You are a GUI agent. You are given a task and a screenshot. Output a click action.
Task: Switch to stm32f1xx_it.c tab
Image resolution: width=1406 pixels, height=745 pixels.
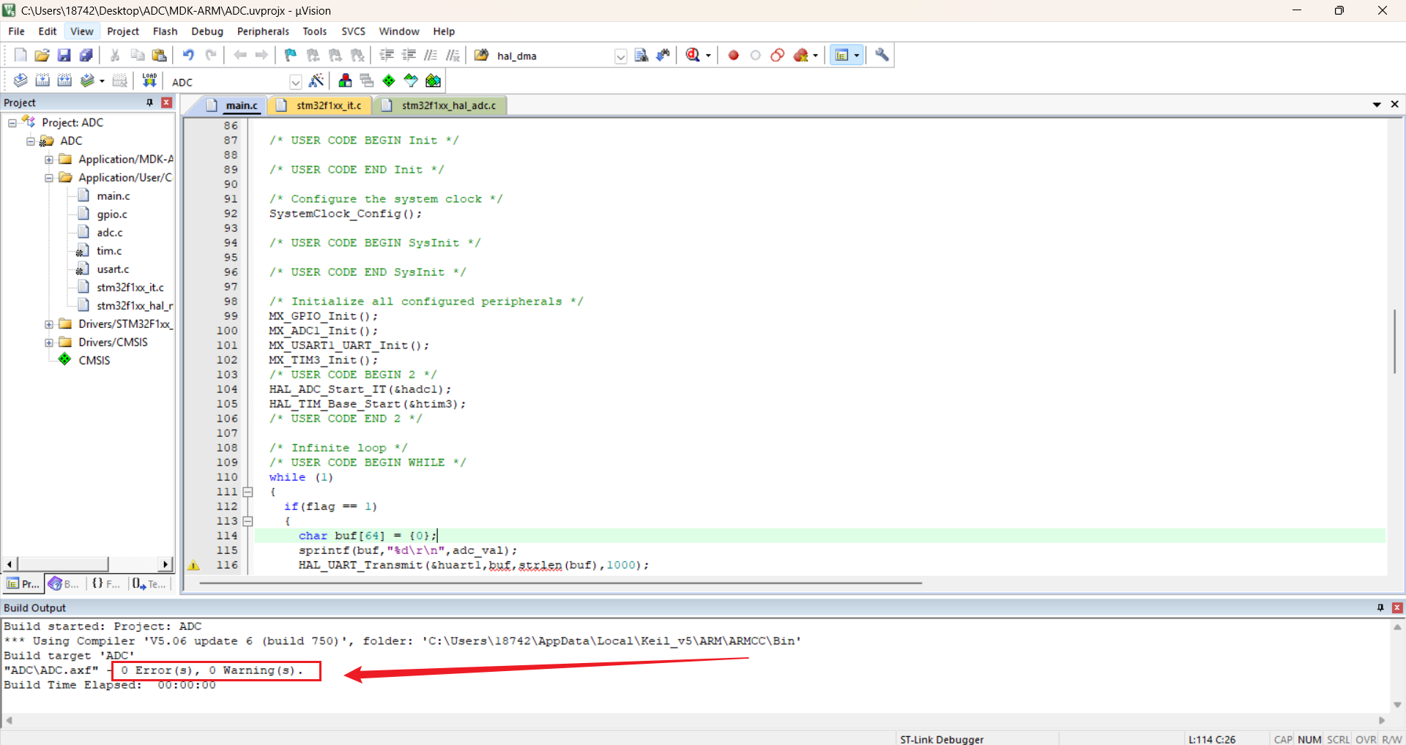point(321,105)
